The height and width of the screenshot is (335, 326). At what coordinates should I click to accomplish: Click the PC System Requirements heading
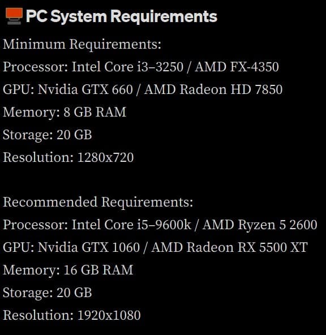click(x=122, y=16)
